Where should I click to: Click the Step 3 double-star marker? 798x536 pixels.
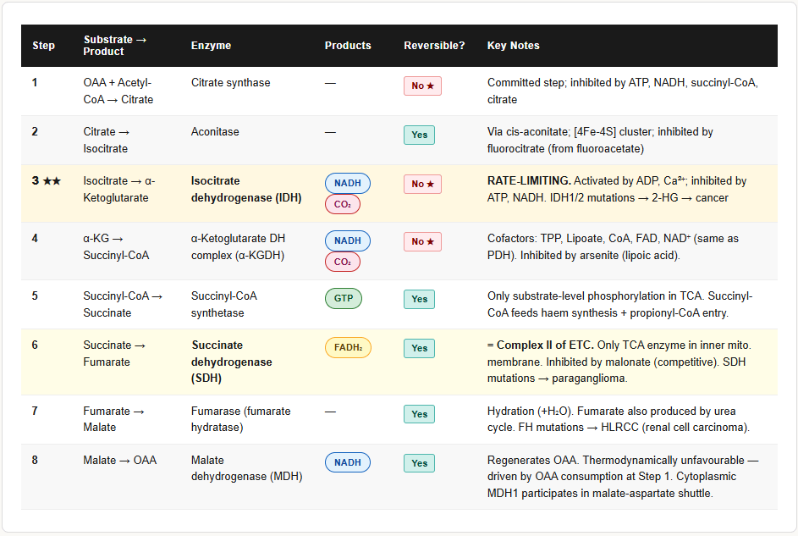(x=52, y=181)
